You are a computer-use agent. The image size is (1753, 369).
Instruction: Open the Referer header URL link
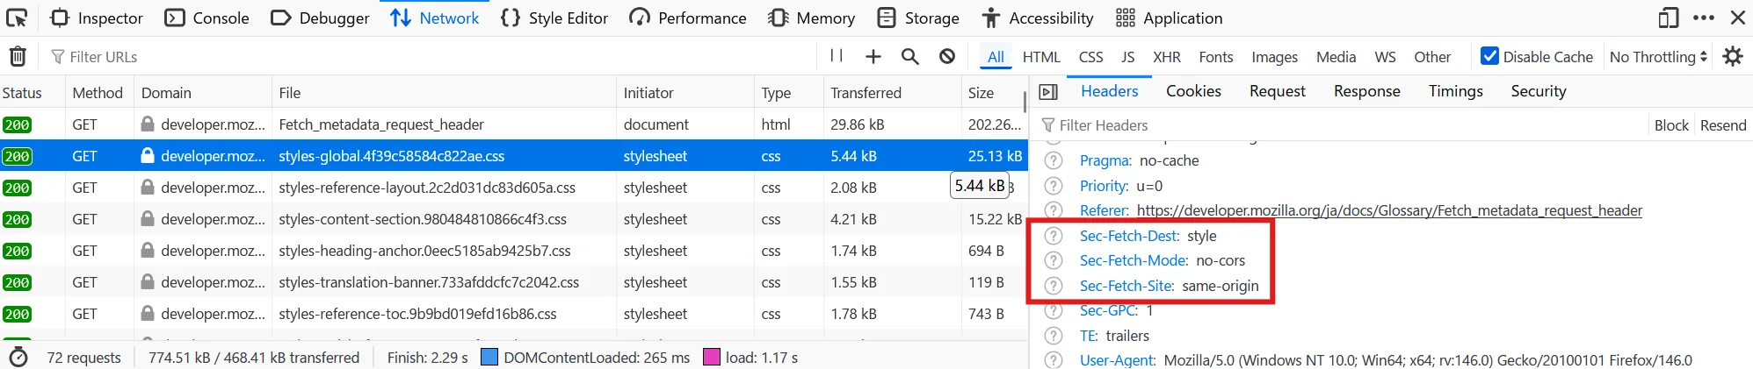coord(1388,210)
